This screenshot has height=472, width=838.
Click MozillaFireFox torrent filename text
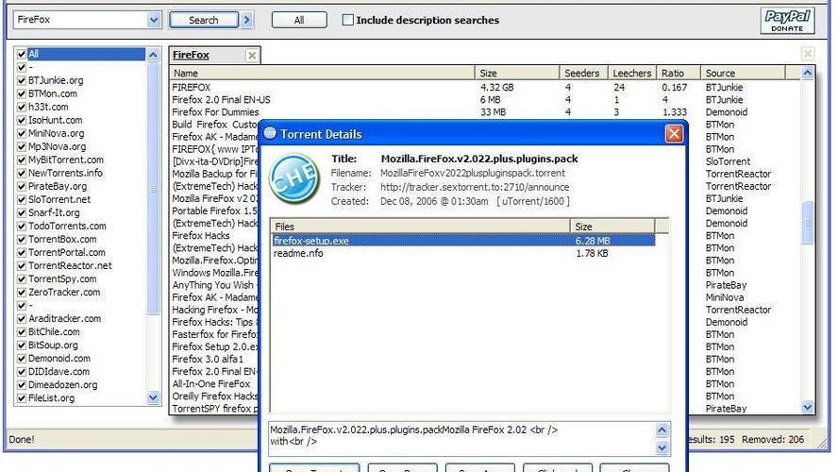click(473, 173)
